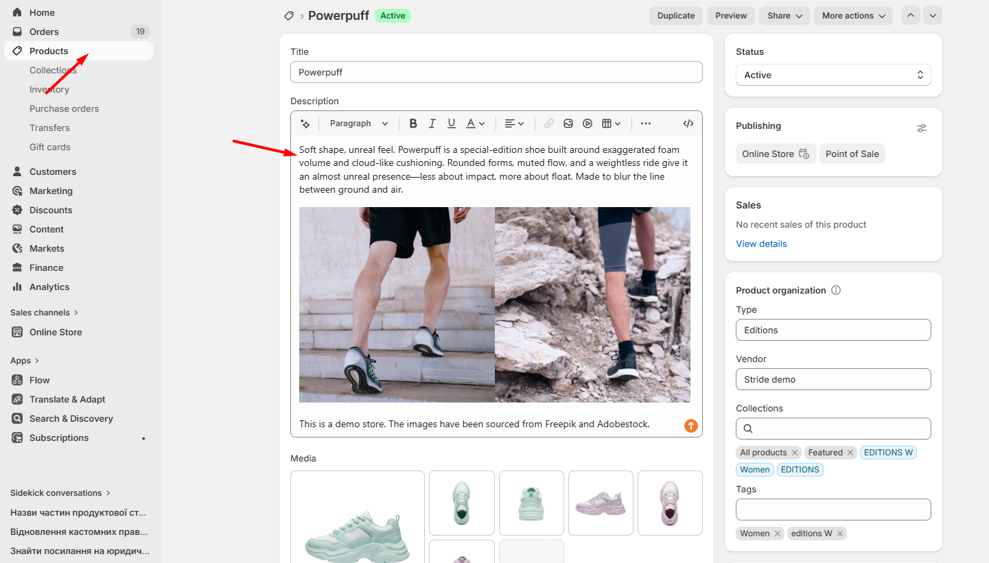Open Orders in the sidebar

79,32
